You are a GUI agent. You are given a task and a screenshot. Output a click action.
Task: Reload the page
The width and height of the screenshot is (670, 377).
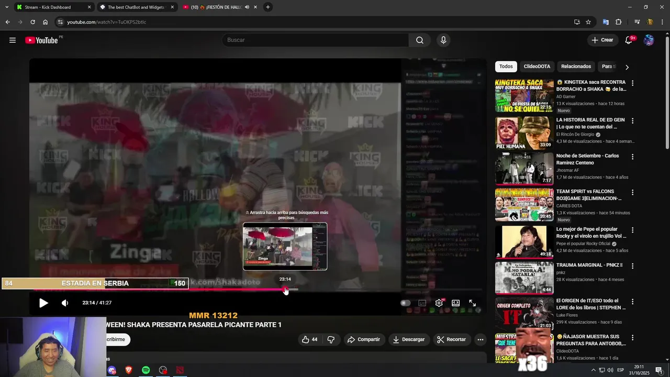pos(32,22)
